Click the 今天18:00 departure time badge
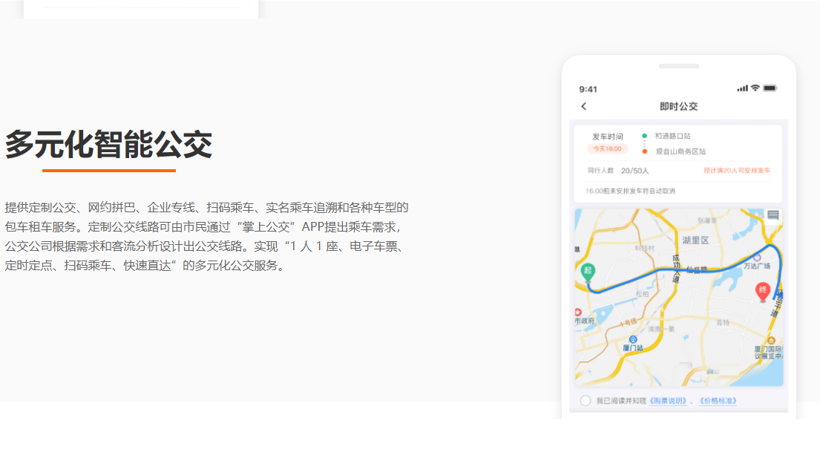Image resolution: width=820 pixels, height=452 pixels. (607, 149)
